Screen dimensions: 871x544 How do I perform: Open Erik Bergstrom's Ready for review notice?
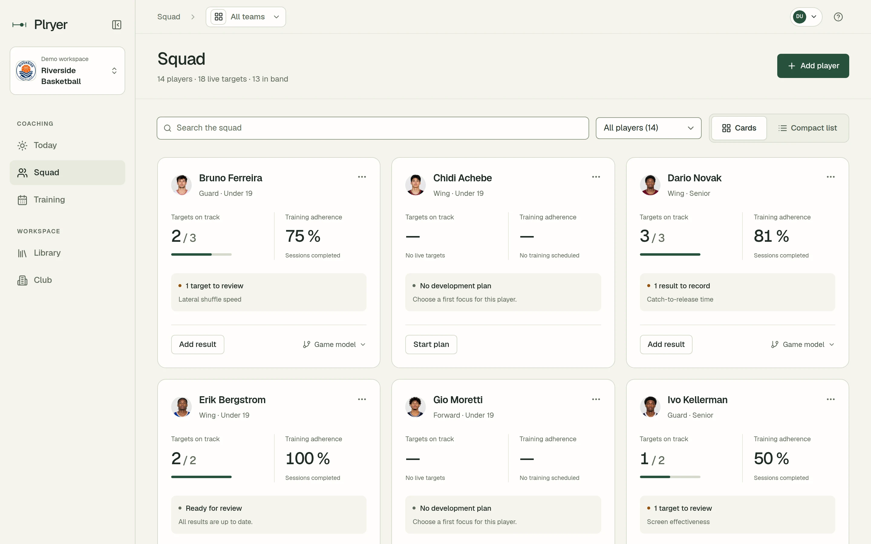pos(269,514)
